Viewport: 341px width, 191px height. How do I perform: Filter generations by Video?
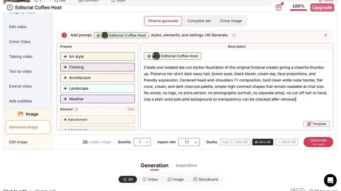[150, 179]
